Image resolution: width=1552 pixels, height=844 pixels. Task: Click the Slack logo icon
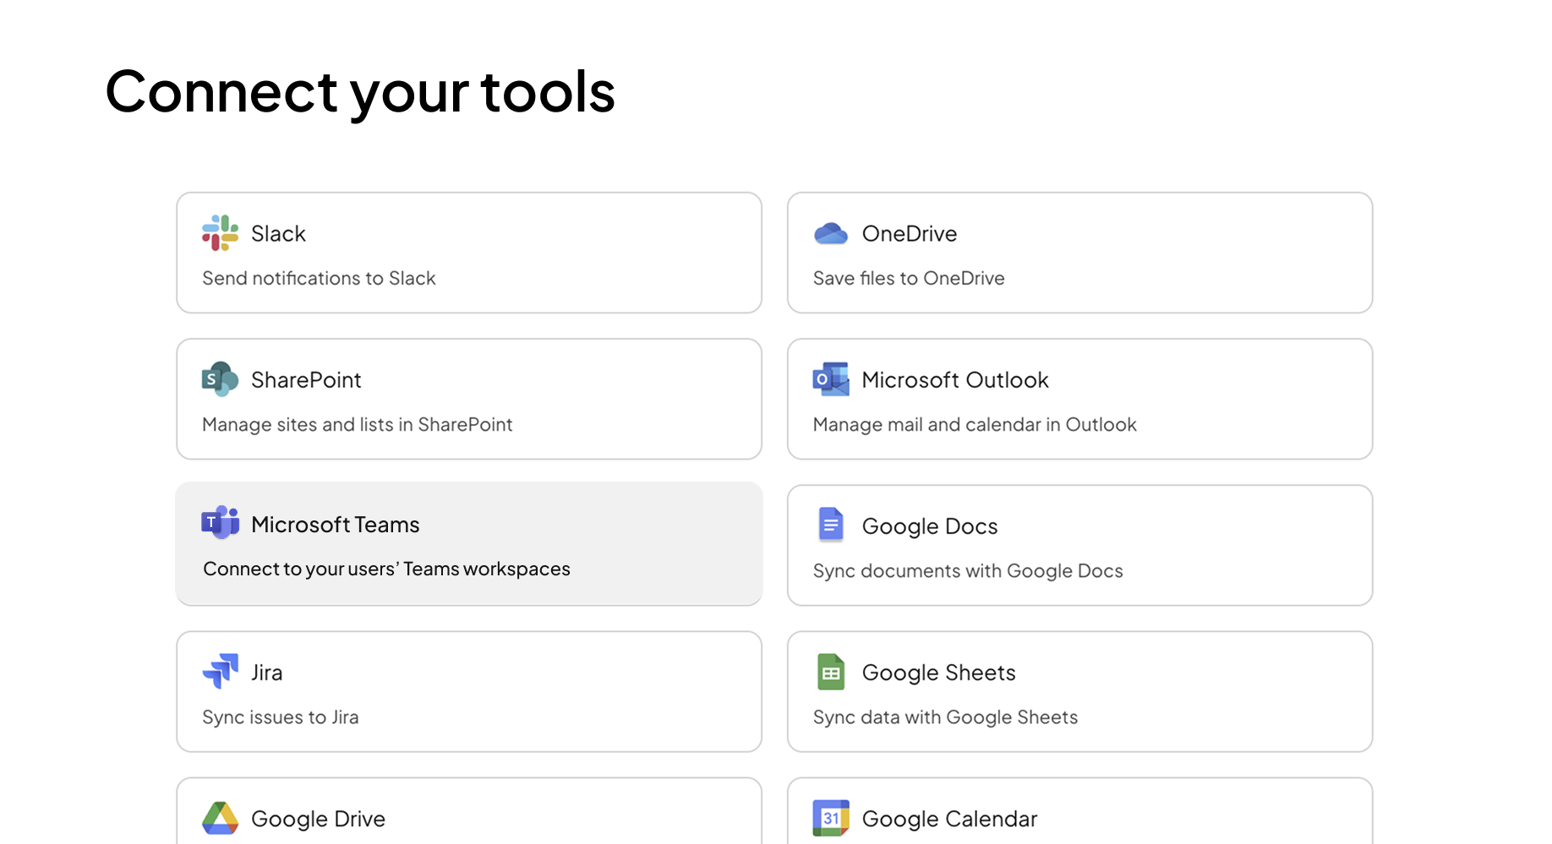tap(220, 233)
